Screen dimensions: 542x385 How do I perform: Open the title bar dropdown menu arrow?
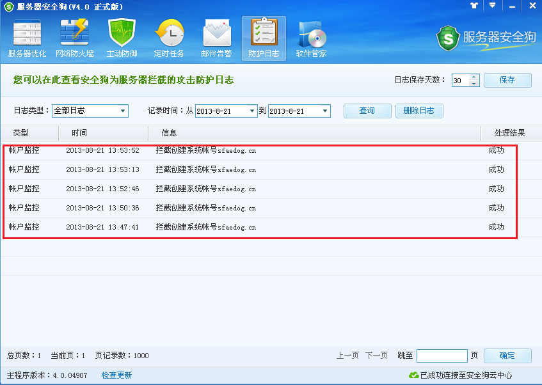click(493, 6)
